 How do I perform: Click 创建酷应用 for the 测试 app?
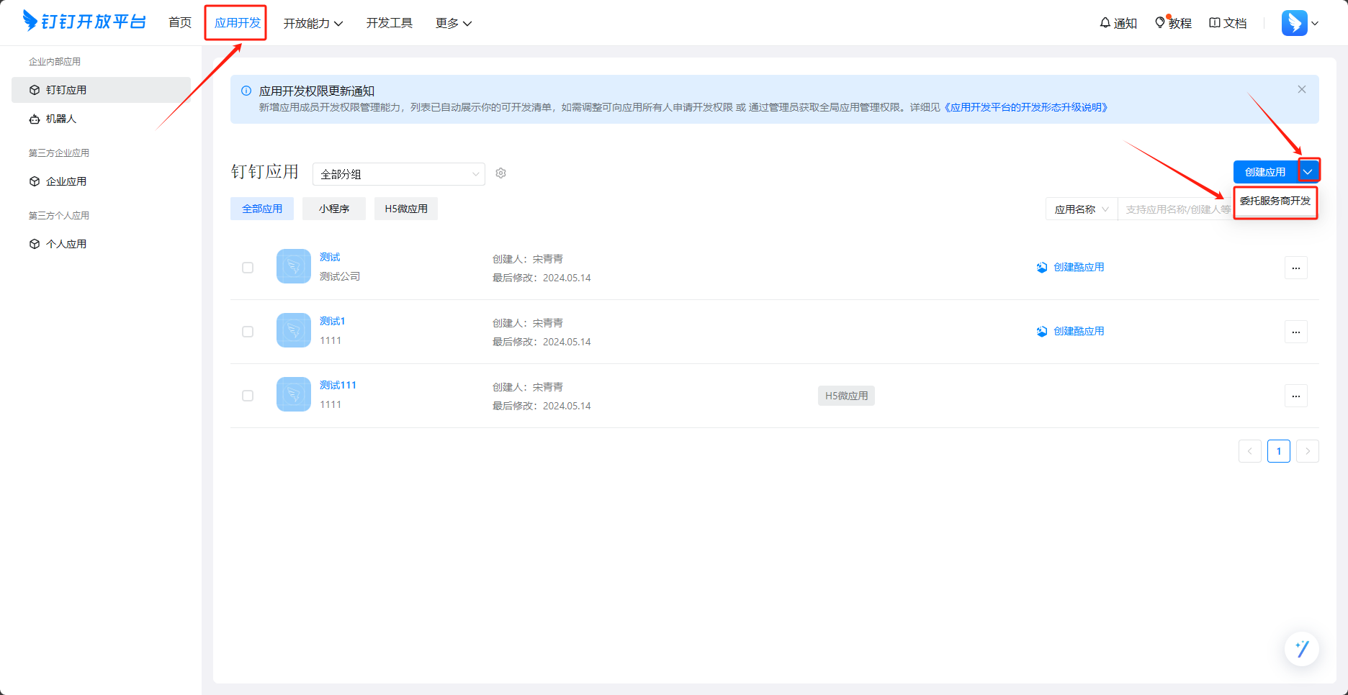click(x=1071, y=268)
